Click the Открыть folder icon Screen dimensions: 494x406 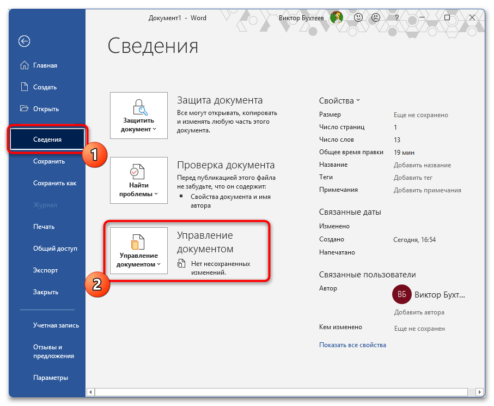pyautogui.click(x=24, y=108)
